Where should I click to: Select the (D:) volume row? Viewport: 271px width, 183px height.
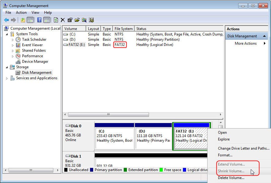(143, 39)
